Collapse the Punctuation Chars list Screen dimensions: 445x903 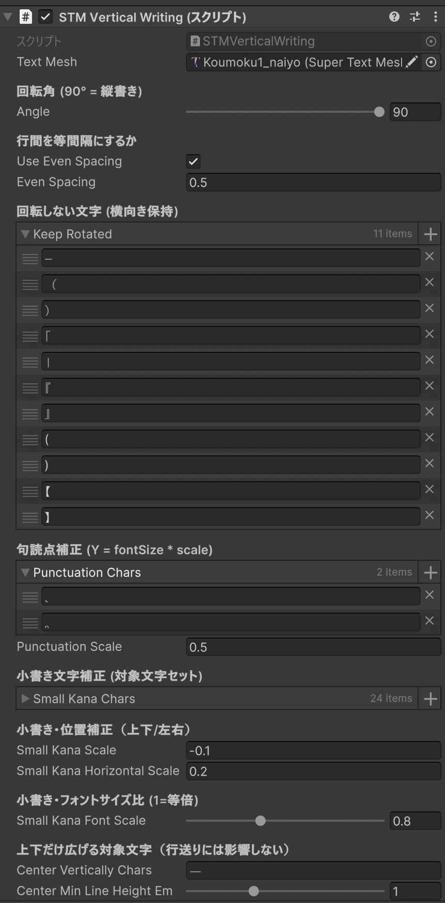(24, 572)
